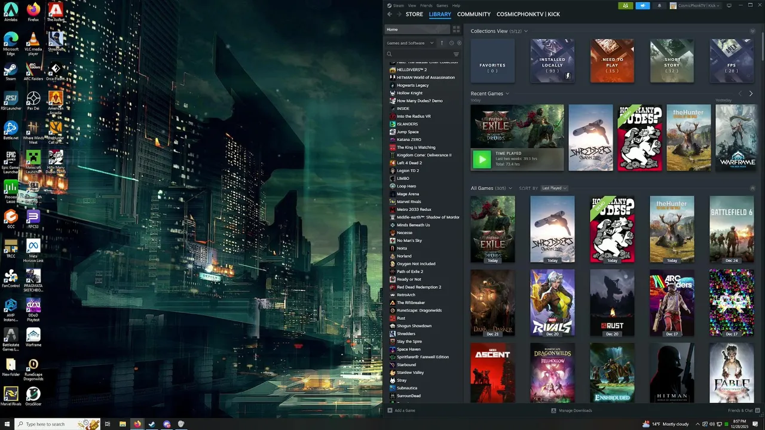This screenshot has width=765, height=430.
Task: Open Steam notifications bell
Action: click(x=660, y=5)
